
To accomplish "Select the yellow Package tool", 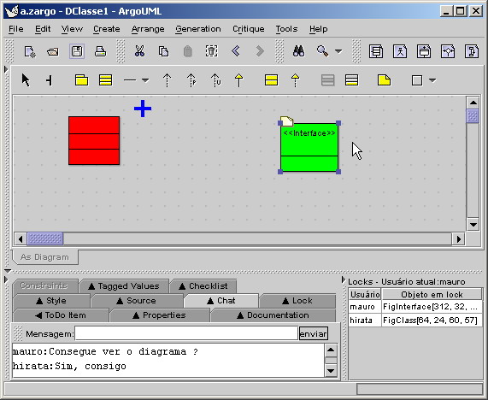I will pyautogui.click(x=81, y=80).
